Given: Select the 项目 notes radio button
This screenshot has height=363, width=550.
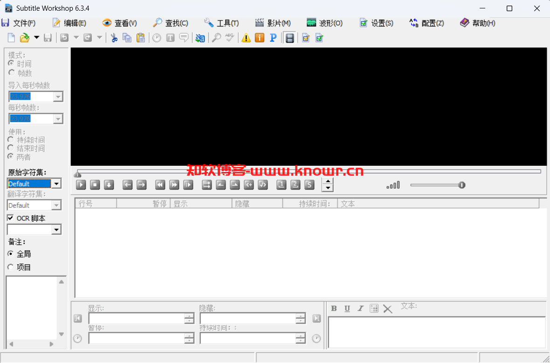Looking at the screenshot, I should (x=11, y=267).
